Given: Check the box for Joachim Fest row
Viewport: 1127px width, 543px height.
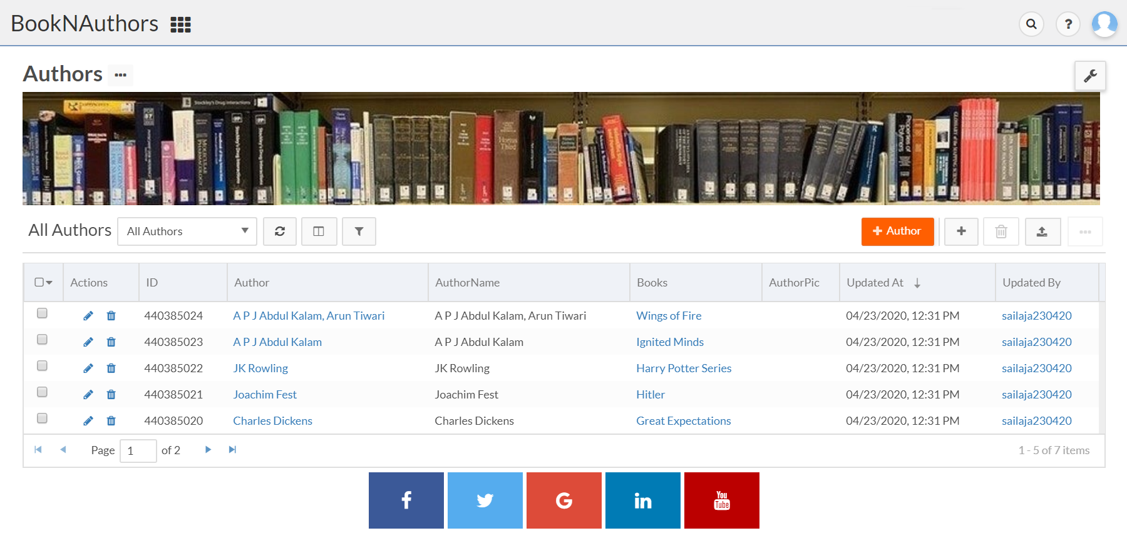Looking at the screenshot, I should coord(42,392).
